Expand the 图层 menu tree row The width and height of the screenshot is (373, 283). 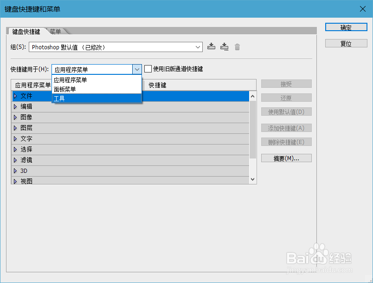click(15, 128)
